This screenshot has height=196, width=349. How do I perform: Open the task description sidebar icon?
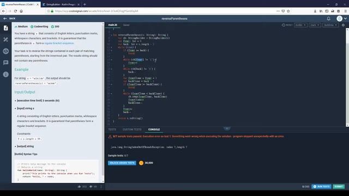(6, 28)
